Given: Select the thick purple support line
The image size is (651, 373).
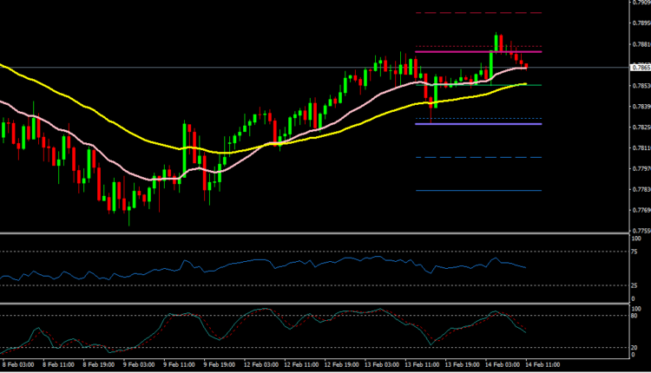Looking at the screenshot, I should click(477, 124).
